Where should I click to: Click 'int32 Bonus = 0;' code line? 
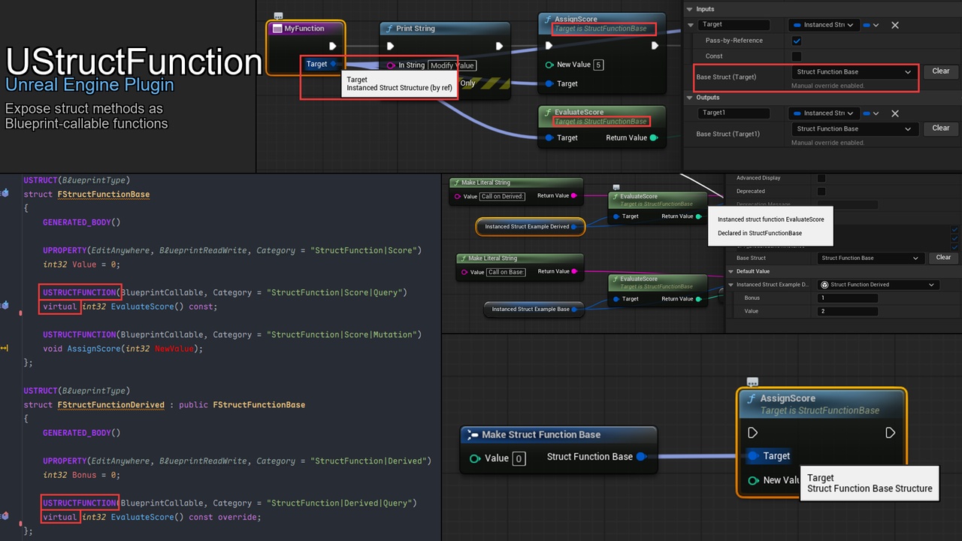tap(81, 475)
